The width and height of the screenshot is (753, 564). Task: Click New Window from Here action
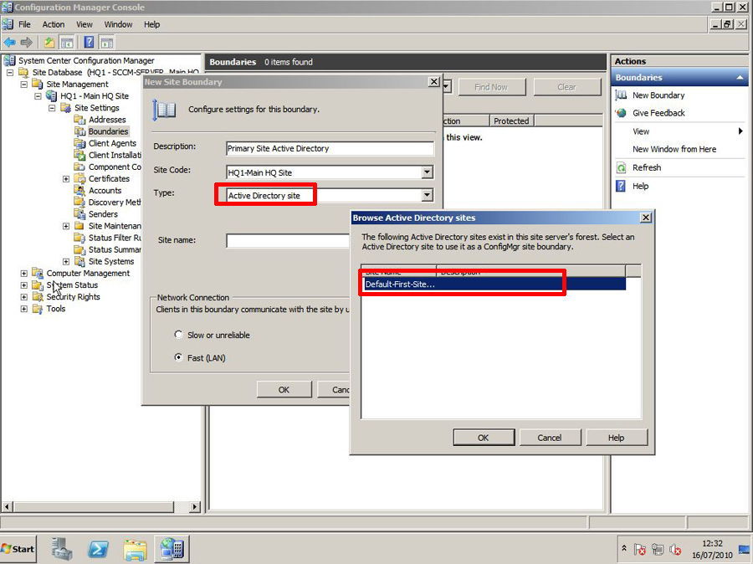tap(674, 150)
